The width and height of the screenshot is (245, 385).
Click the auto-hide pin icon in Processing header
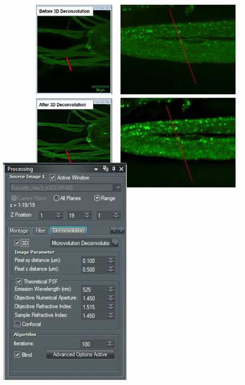pos(105,169)
